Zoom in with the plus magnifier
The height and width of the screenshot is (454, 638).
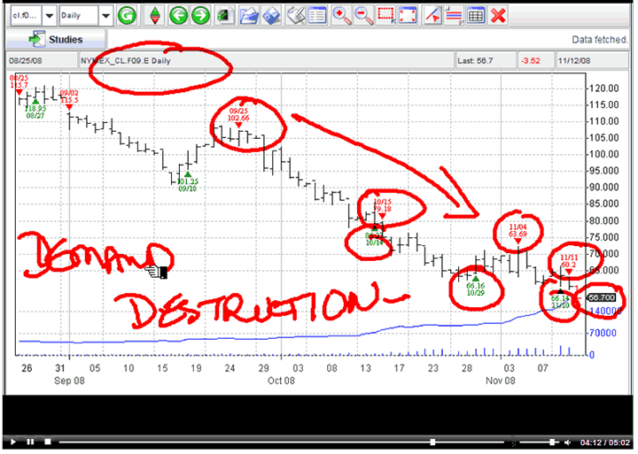pos(341,16)
